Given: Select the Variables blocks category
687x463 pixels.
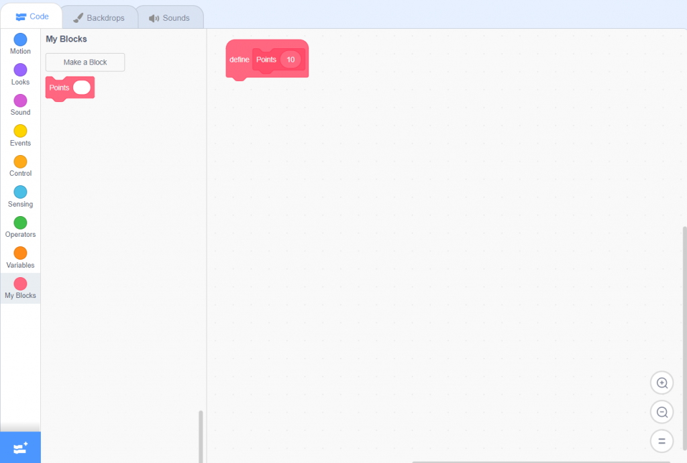Looking at the screenshot, I should click(20, 258).
